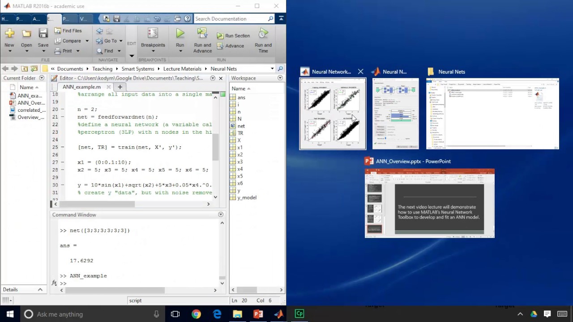Click the Teaching folder in the path bar
Image resolution: width=573 pixels, height=322 pixels.
[x=103, y=69]
